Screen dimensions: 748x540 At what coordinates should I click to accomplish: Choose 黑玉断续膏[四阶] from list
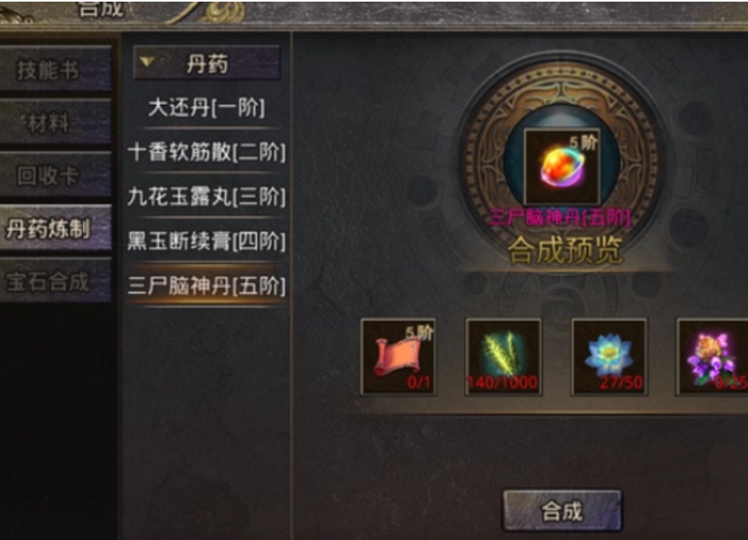(207, 241)
